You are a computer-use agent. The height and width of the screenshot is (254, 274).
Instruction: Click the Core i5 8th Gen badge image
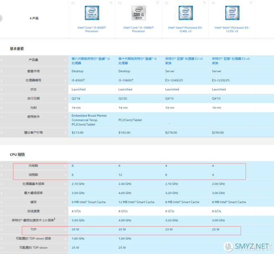pos(92,13)
